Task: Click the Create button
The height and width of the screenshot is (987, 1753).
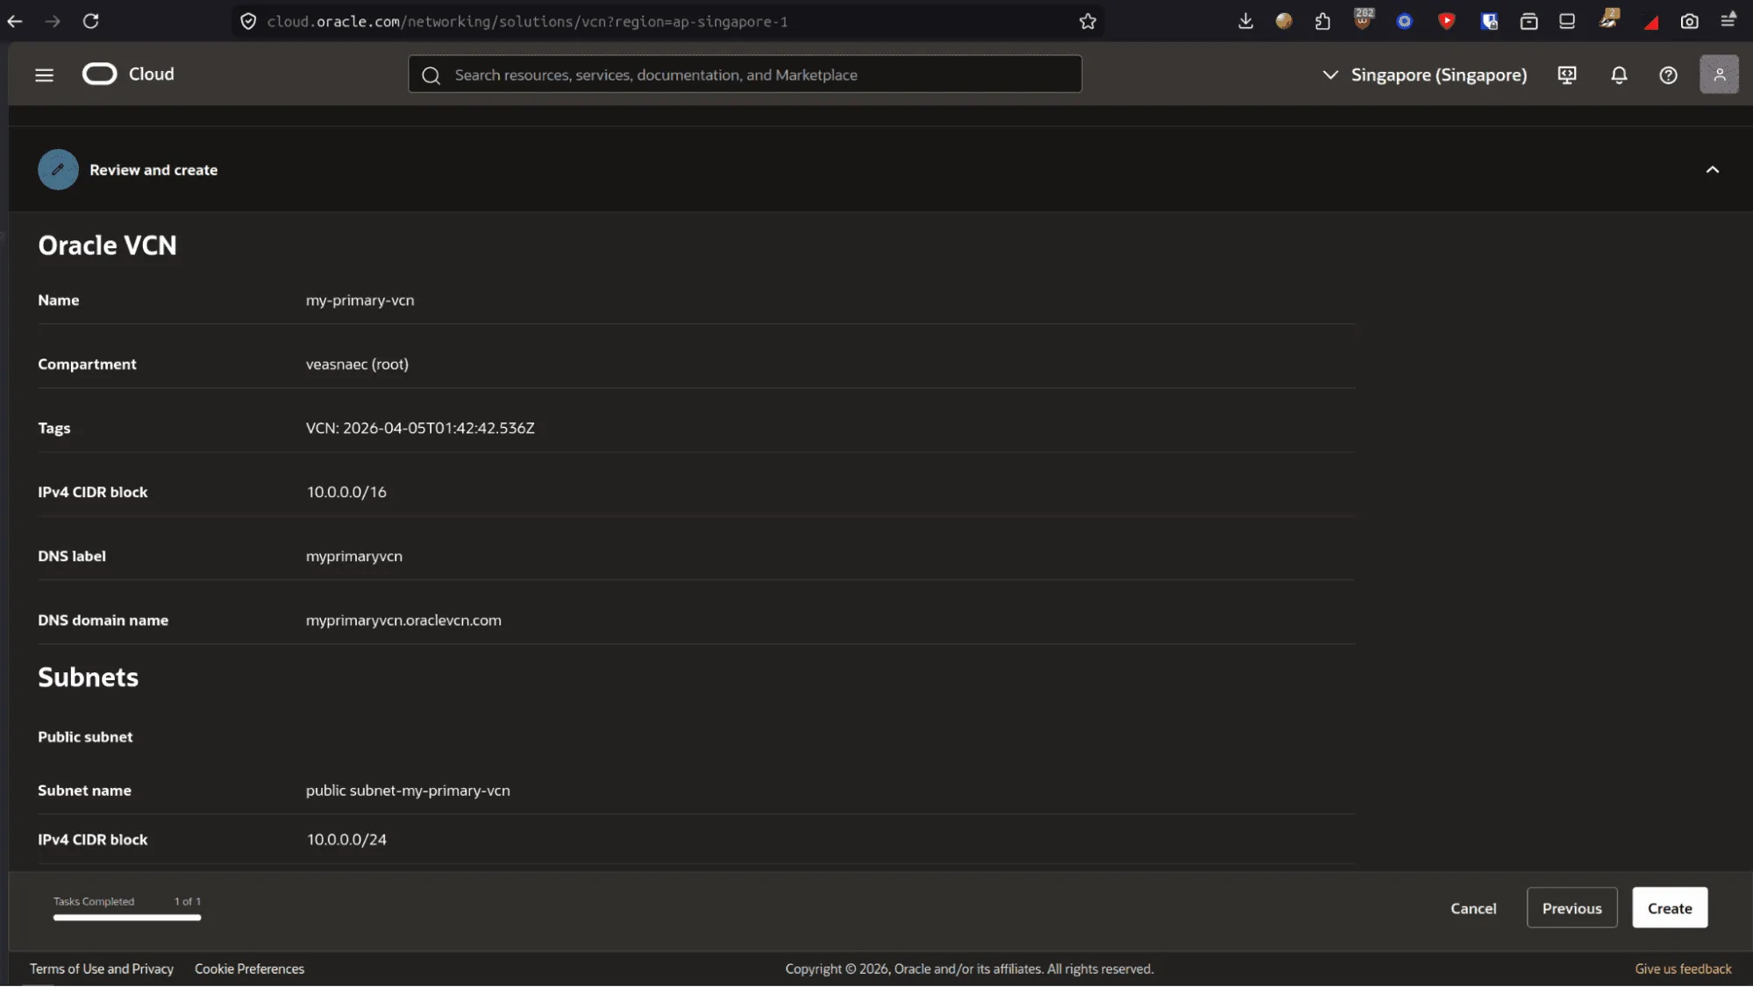Action: 1670,908
